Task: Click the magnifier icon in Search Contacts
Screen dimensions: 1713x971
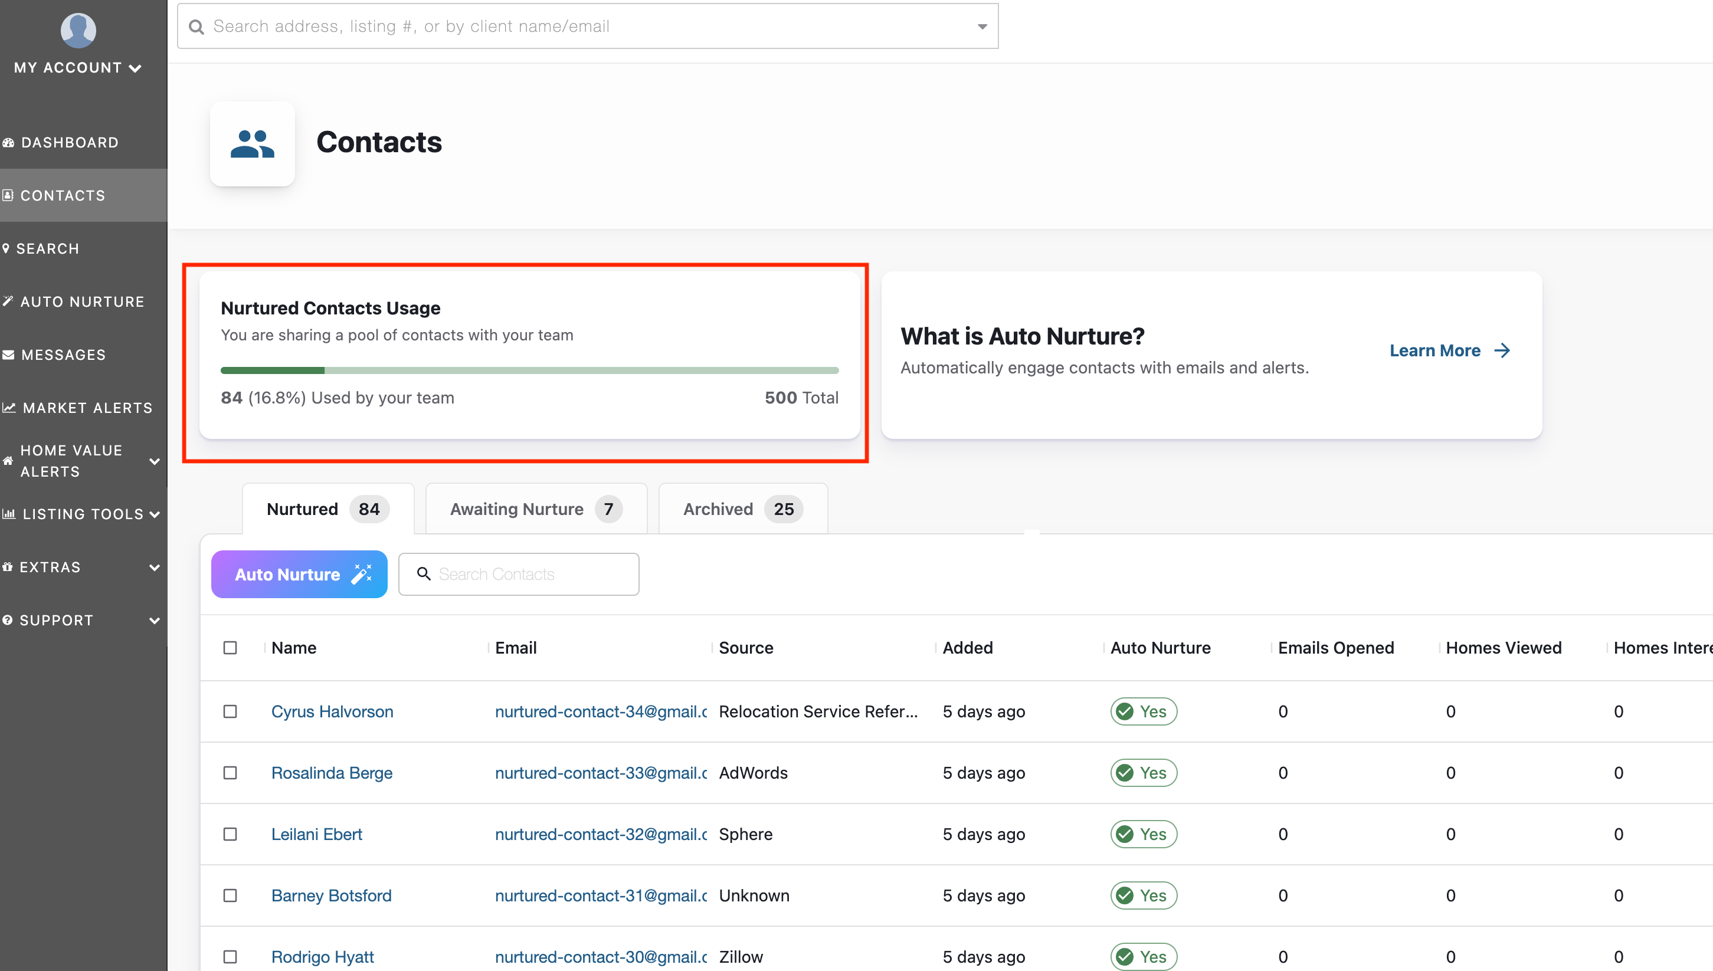Action: click(x=424, y=573)
